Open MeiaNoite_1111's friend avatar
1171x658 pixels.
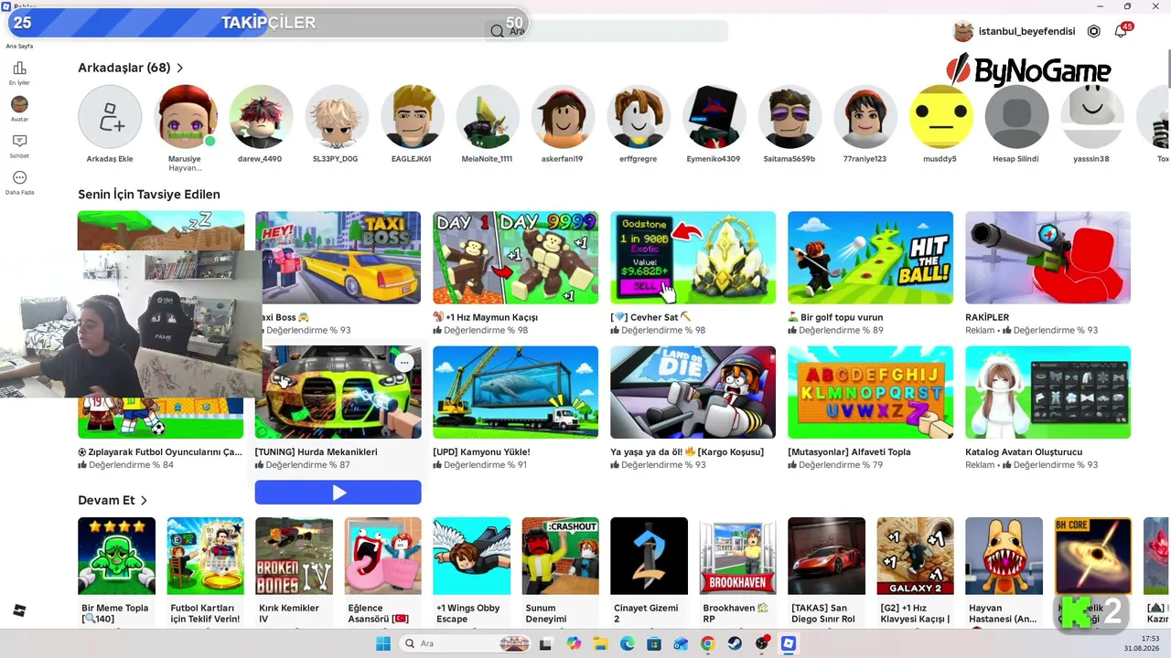pyautogui.click(x=488, y=117)
